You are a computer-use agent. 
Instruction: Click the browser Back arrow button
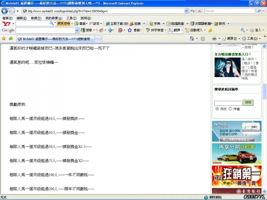[x=5, y=11]
